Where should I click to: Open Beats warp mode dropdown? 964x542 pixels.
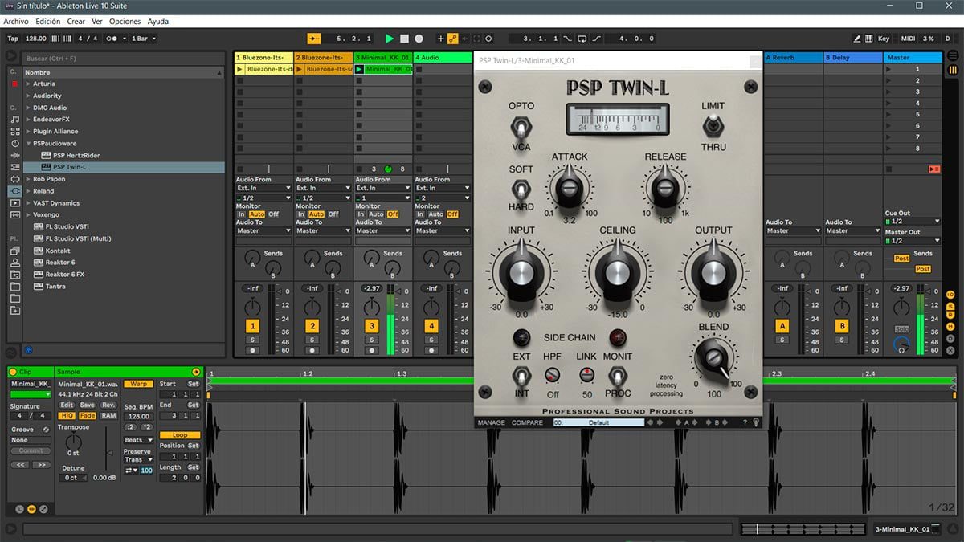click(x=138, y=440)
